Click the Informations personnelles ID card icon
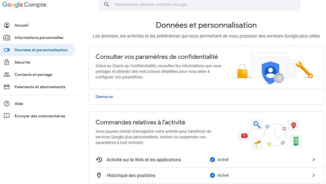Screen dimensions: 326x184 tap(7, 38)
